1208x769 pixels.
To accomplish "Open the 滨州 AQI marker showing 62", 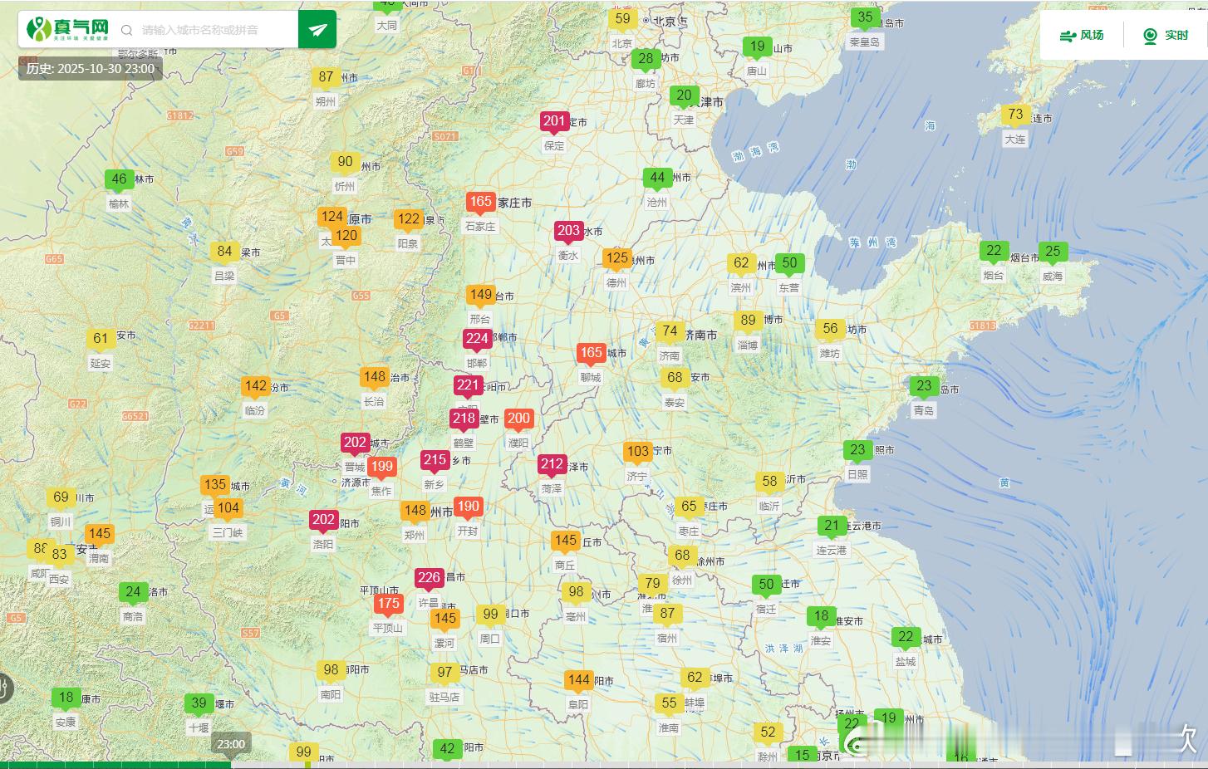I will point(741,264).
